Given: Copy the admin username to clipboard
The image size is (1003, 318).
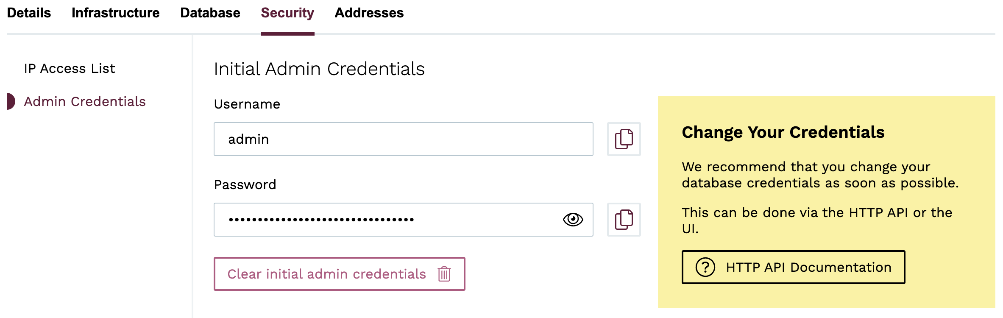Looking at the screenshot, I should (623, 139).
